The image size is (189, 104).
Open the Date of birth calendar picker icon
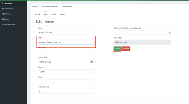(91, 62)
